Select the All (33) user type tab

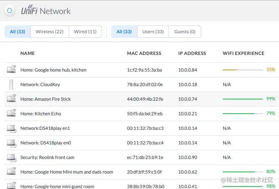point(124,32)
